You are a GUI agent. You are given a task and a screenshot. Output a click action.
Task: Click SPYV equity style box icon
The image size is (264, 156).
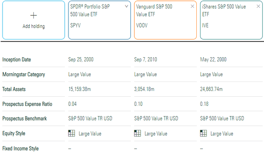click(71, 133)
